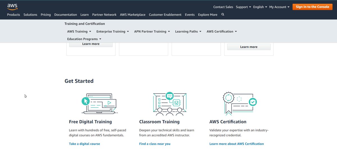Image resolution: width=337 pixels, height=154 pixels.
Task: Expand APN Partner Training menu
Action: (152, 32)
